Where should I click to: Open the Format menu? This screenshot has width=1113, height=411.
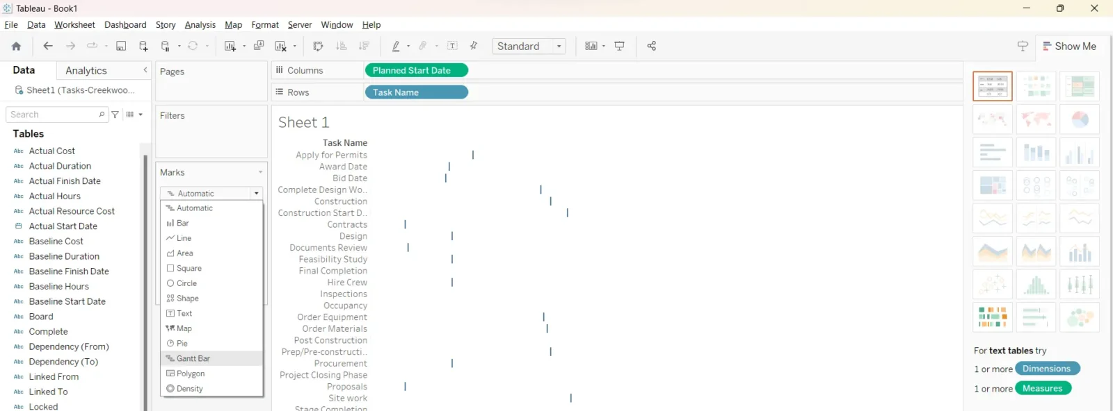[x=265, y=25]
